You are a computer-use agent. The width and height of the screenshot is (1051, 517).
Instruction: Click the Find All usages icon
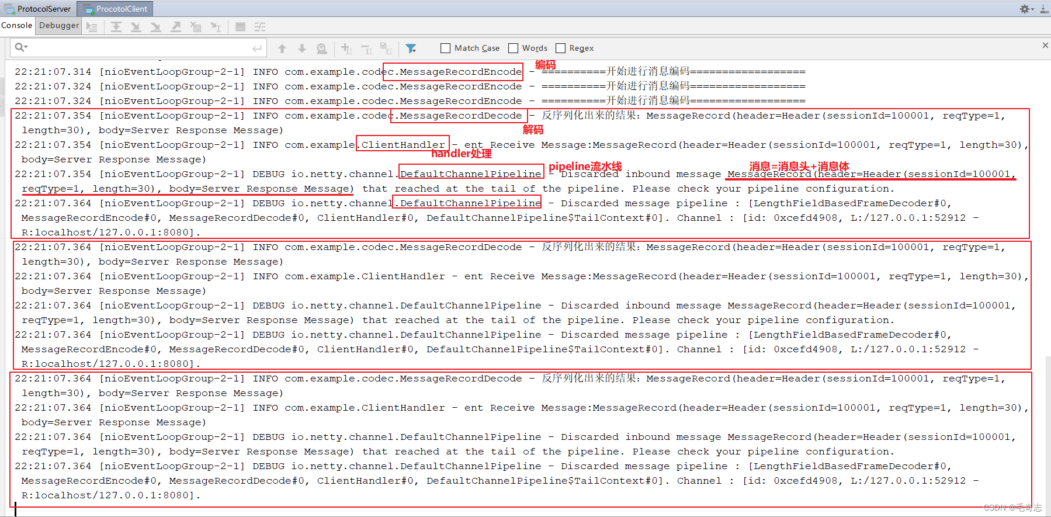point(322,48)
